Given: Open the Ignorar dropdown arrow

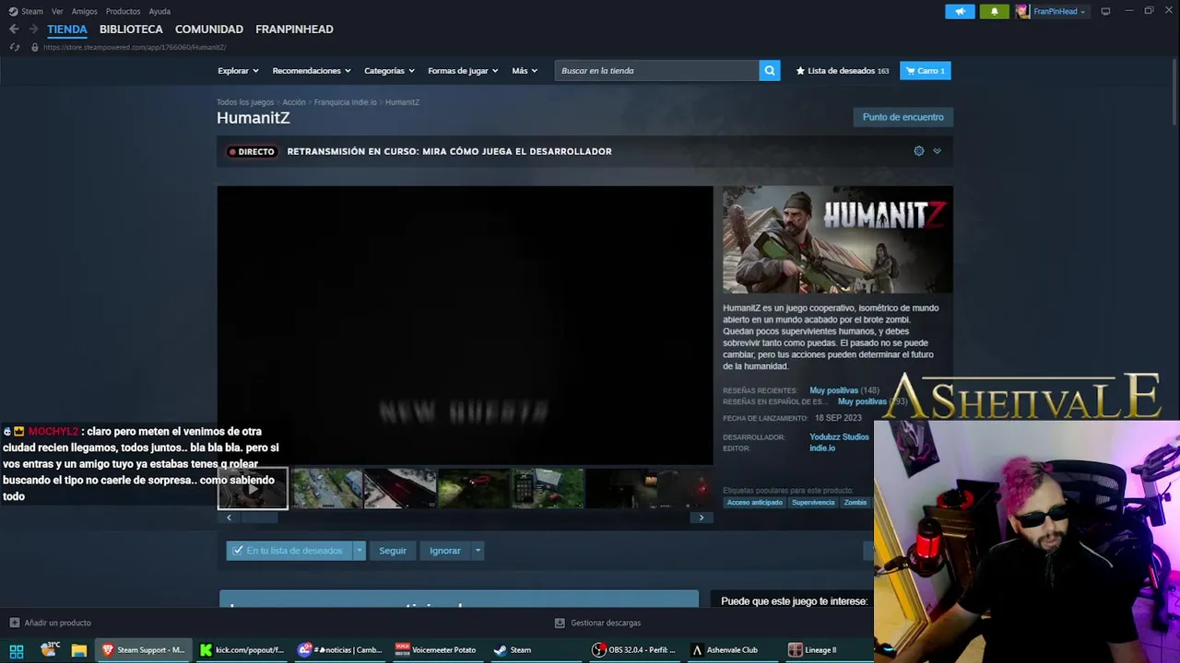Looking at the screenshot, I should [478, 551].
